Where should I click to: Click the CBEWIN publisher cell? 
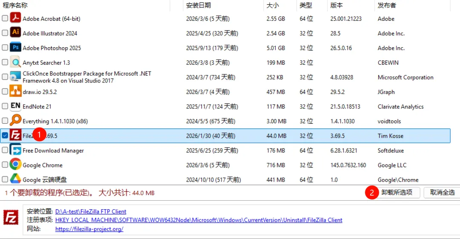(x=388, y=63)
